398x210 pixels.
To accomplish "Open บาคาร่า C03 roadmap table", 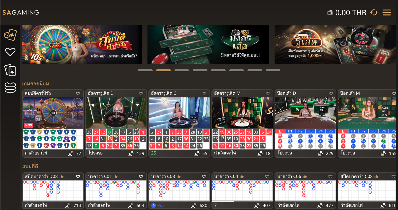I will tap(179, 191).
